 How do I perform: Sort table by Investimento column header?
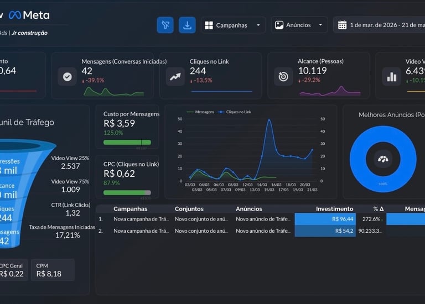(x=334, y=209)
